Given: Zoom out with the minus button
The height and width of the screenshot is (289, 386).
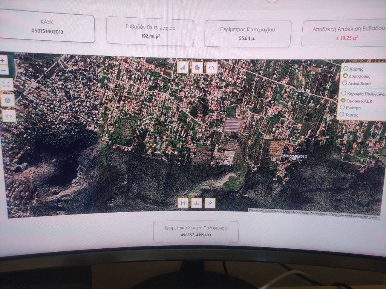Looking at the screenshot, I should (x=3, y=70).
